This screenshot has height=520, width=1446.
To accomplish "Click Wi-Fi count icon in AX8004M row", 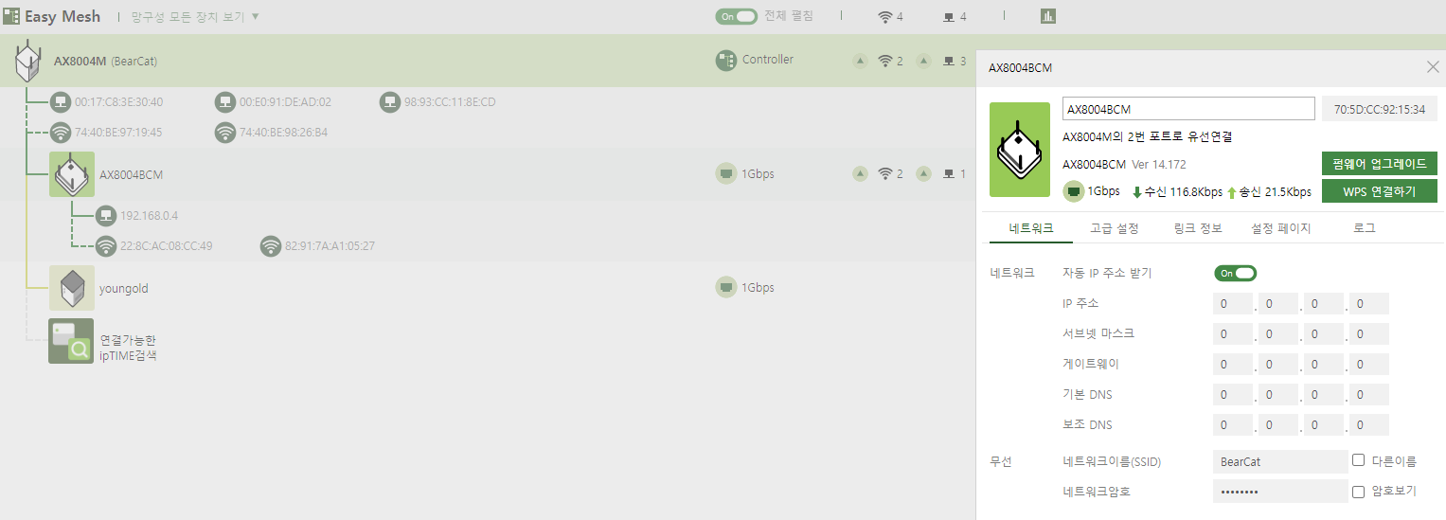I will coord(885,62).
